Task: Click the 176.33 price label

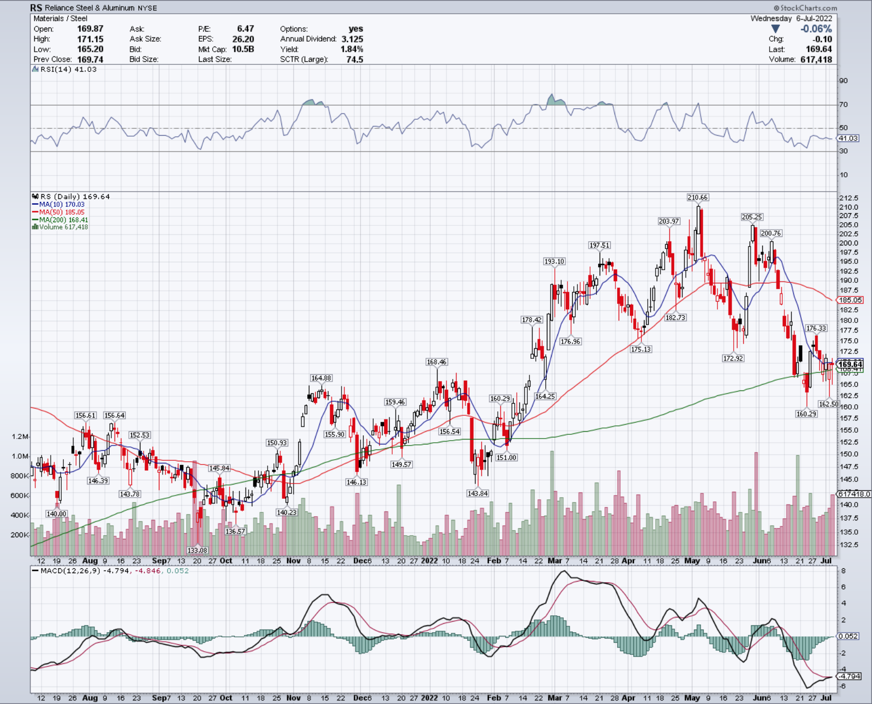Action: 816,328
